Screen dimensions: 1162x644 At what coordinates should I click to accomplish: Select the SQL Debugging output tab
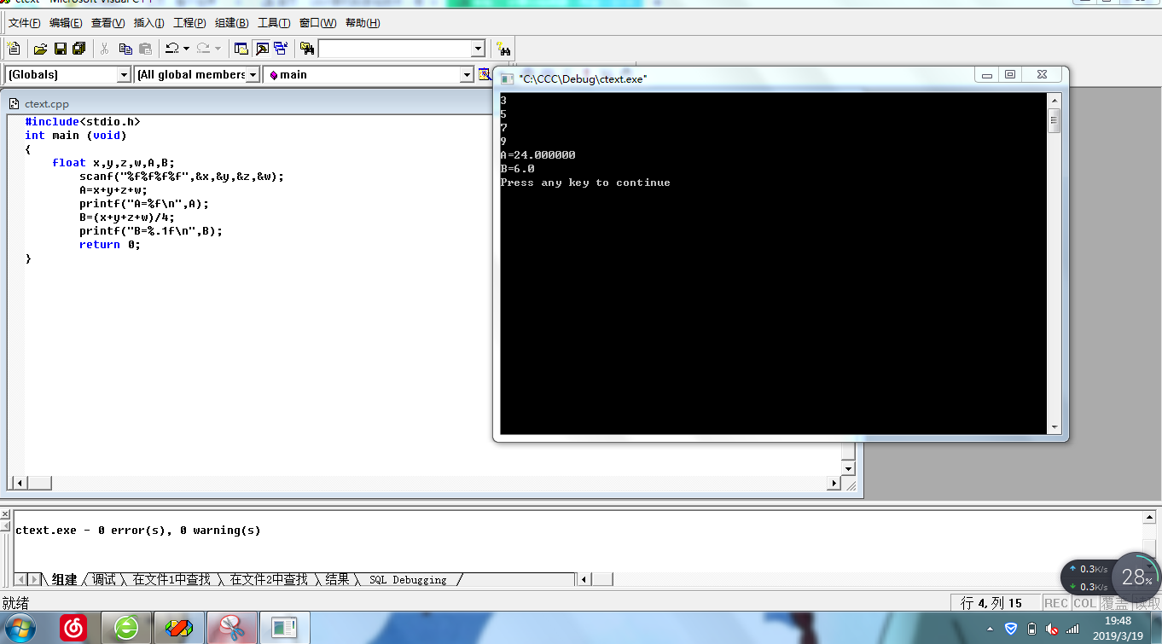pos(408,580)
